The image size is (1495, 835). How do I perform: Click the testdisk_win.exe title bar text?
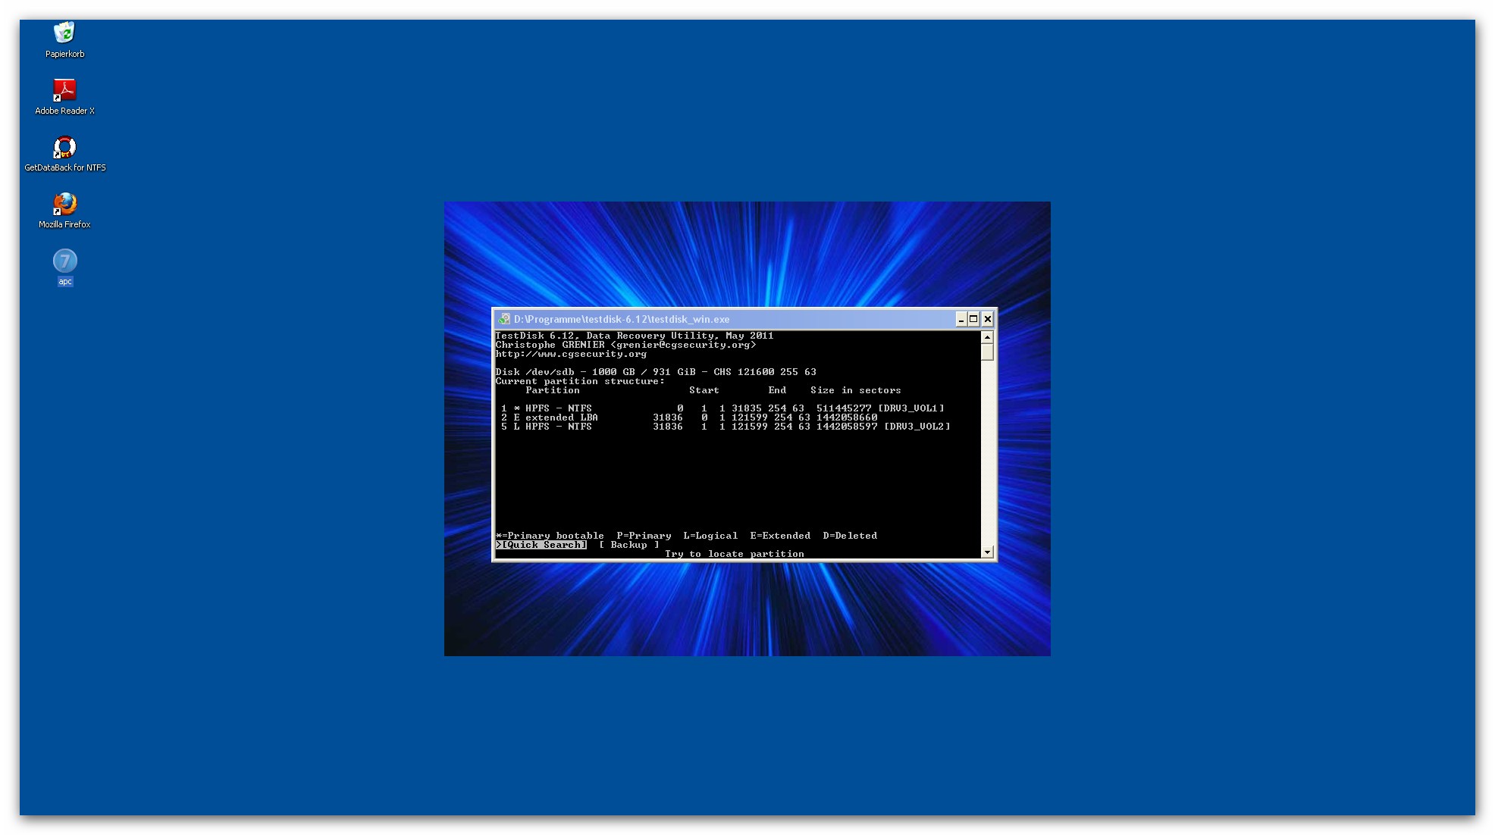pos(622,319)
